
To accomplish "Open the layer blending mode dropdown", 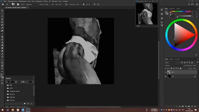I will [174, 66].
